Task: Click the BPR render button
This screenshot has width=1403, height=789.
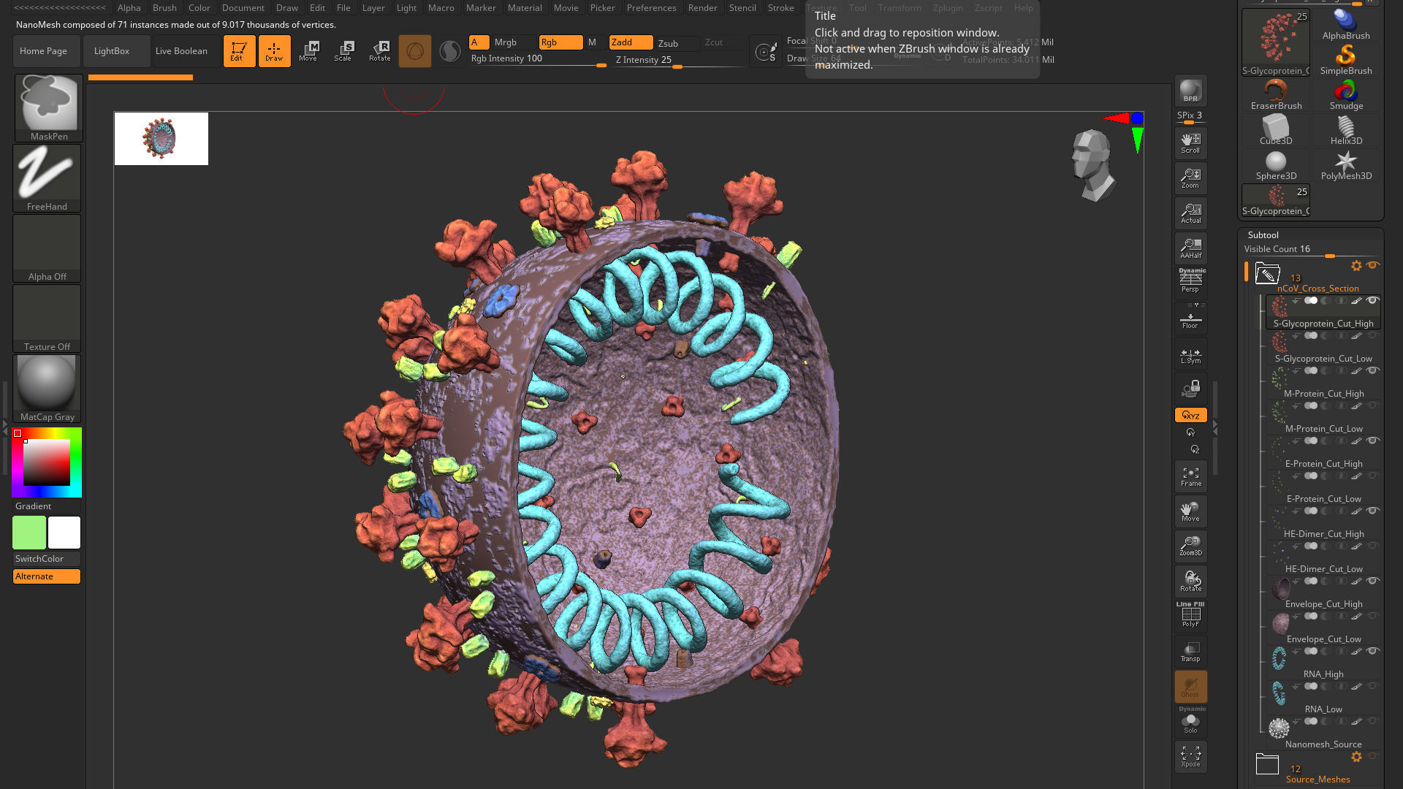Action: pyautogui.click(x=1190, y=91)
